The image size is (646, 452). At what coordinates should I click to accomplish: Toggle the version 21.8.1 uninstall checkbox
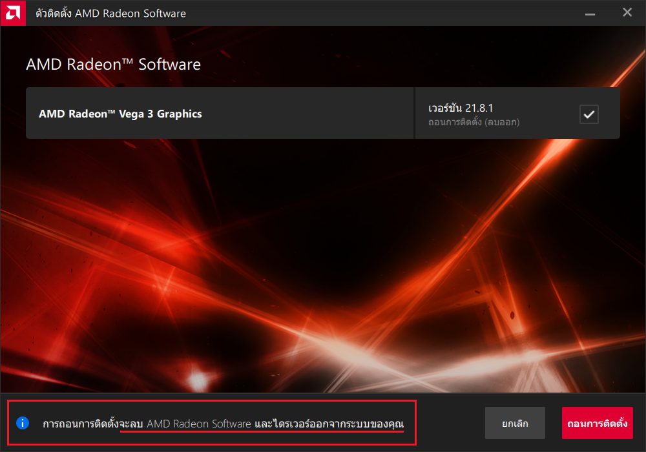(x=589, y=114)
